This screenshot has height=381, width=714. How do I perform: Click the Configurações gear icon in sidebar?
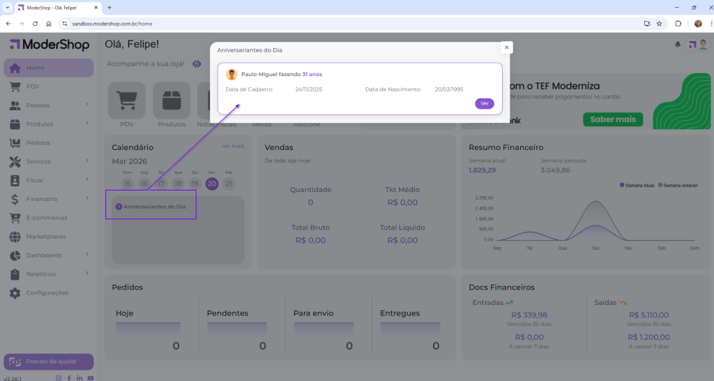15,293
